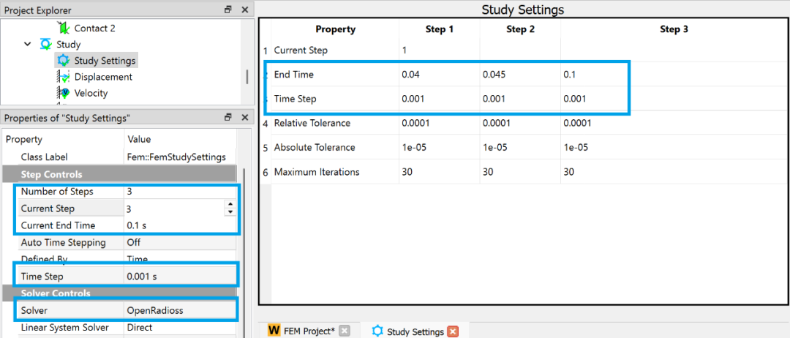Click Step 2 End Time cell 0.045
This screenshot has height=338, width=790.
click(x=520, y=75)
